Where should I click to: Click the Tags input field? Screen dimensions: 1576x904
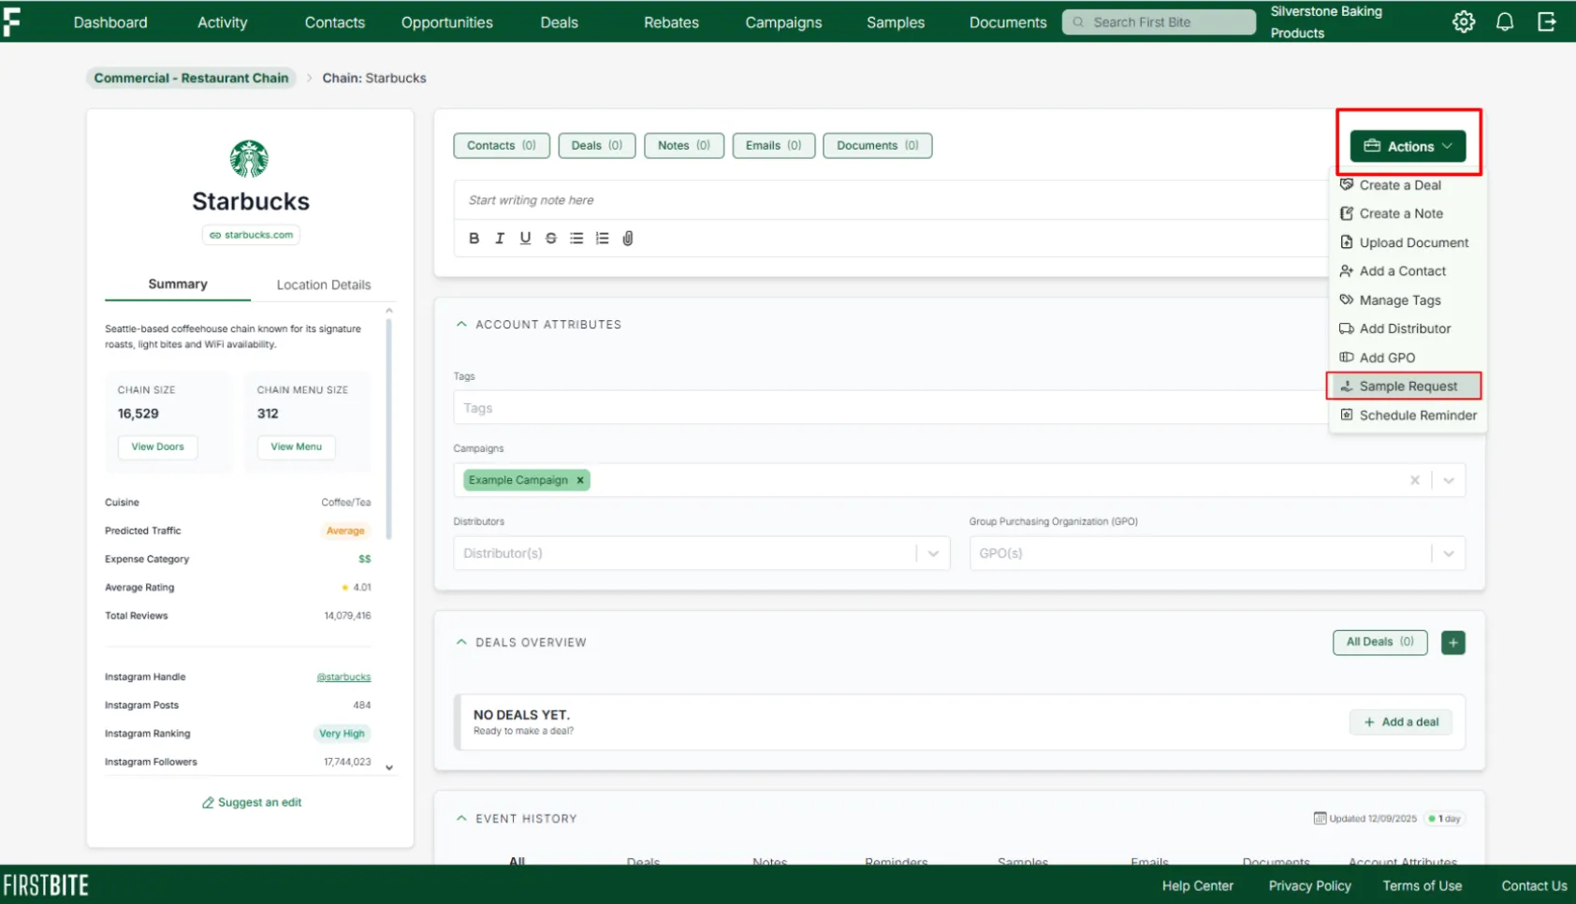[x=891, y=408]
